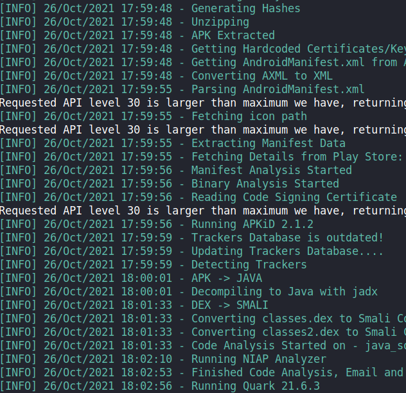Select the "Extracting Manifest Data" line
The image size is (406, 393).
[268, 143]
